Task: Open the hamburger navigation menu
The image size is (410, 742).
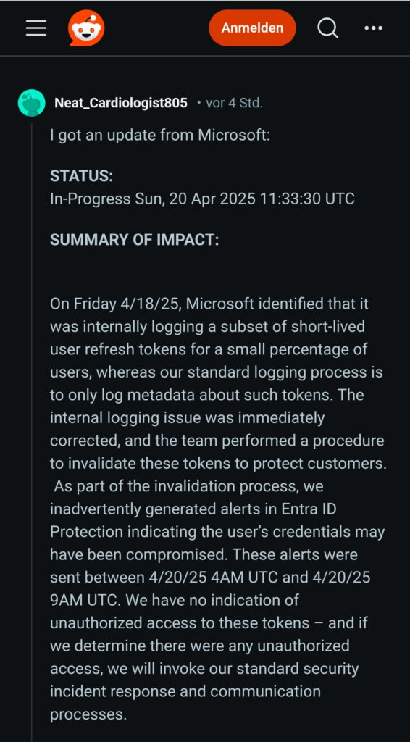Action: [x=36, y=28]
